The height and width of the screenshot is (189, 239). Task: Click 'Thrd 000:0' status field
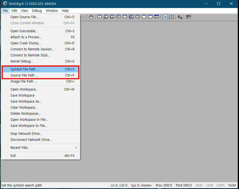pyautogui.click(x=184, y=185)
